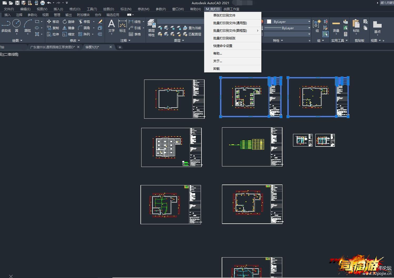Select the Arc (圆弧) tool

click(28, 26)
